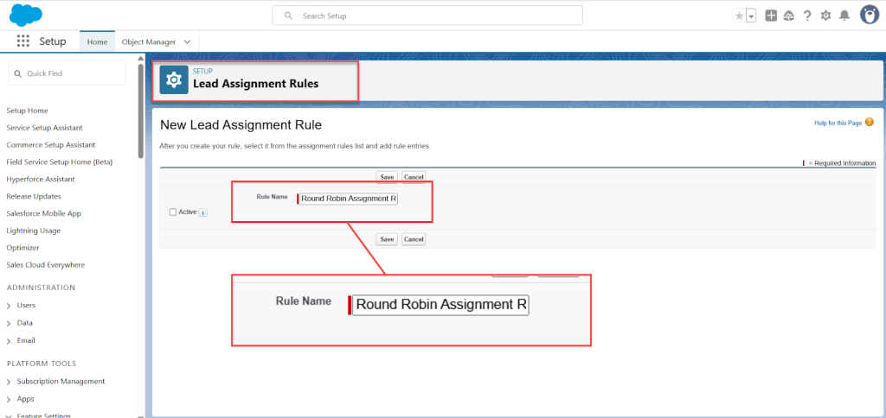Open the App Launcher grid icon
Screen dimensions: 886x418
coord(23,41)
